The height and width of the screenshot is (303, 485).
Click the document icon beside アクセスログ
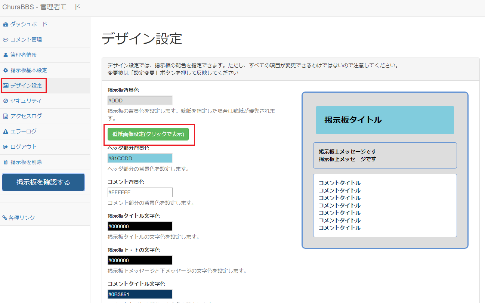6,116
